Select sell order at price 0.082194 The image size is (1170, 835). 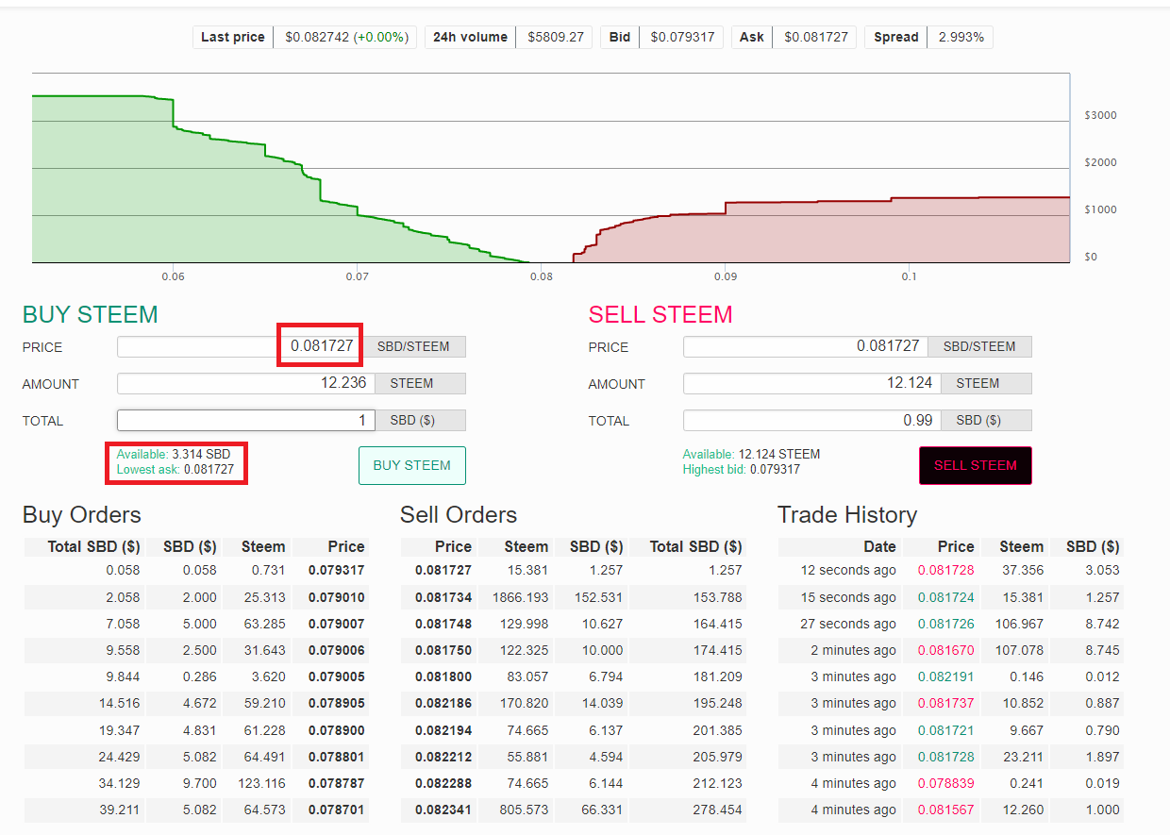573,730
